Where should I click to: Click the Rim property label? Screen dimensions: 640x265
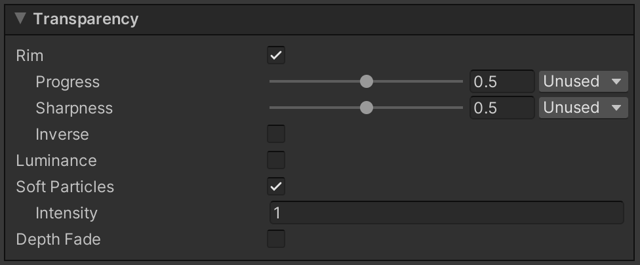(30, 56)
